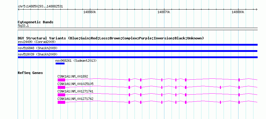Screen dimensions: 266x119
Task: Click the 148880k ruler label
Action: (238, 12)
